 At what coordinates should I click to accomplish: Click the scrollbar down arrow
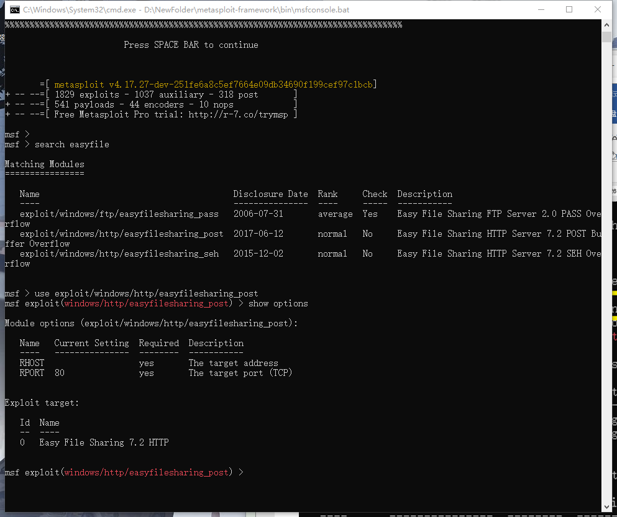[606, 507]
